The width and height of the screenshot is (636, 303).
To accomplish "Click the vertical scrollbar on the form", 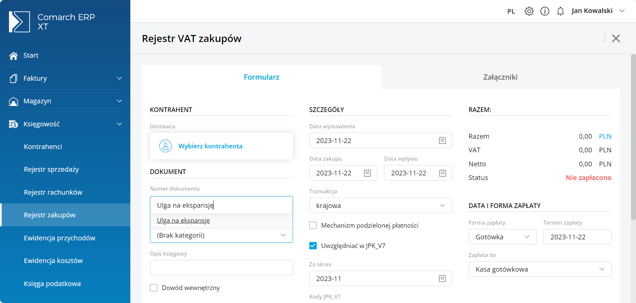I will [633, 137].
